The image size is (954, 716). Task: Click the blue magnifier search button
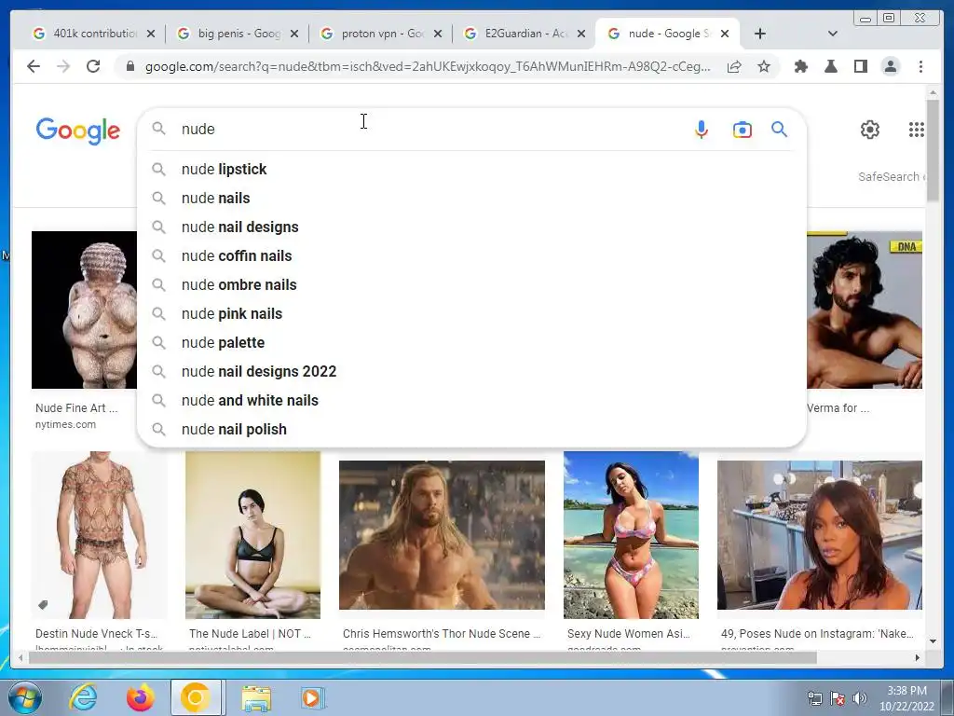(780, 129)
